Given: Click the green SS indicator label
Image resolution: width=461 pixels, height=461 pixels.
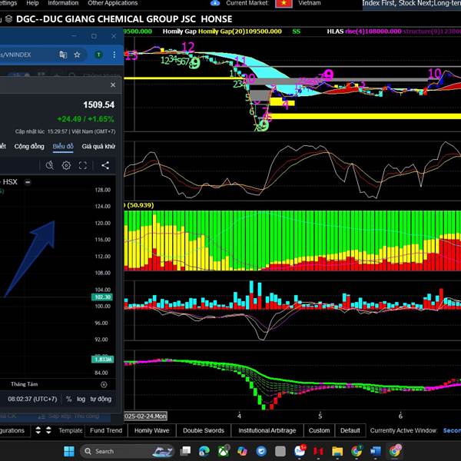Looking at the screenshot, I should click(297, 32).
